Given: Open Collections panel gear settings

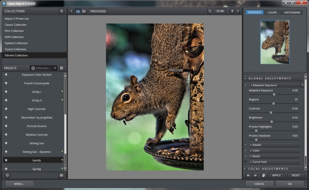Looking at the screenshot, I should 61,11.
